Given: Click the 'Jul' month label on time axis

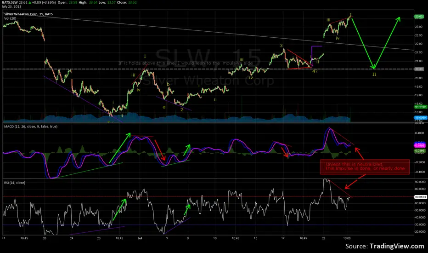Looking at the screenshot, I should [140, 238].
